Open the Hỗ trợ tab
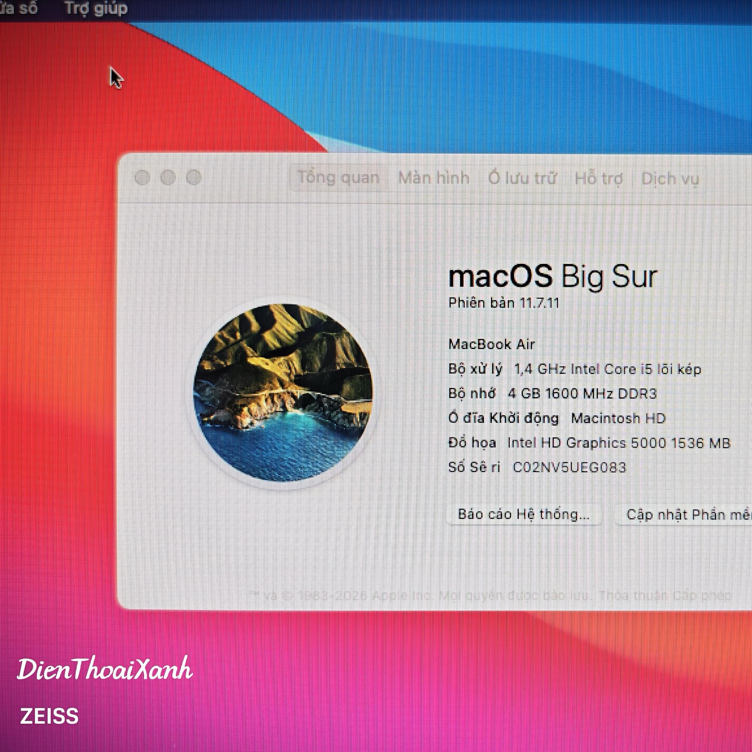Screen dimensions: 752x752 click(x=599, y=179)
